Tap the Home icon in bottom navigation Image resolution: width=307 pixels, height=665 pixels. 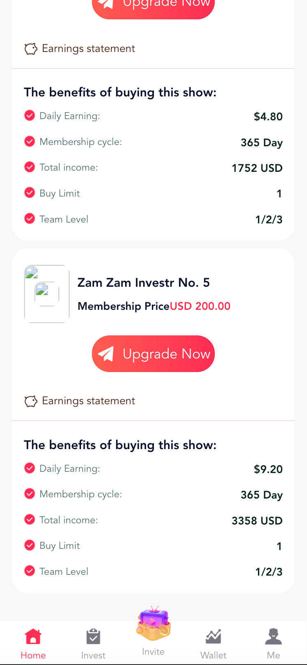pos(33,636)
